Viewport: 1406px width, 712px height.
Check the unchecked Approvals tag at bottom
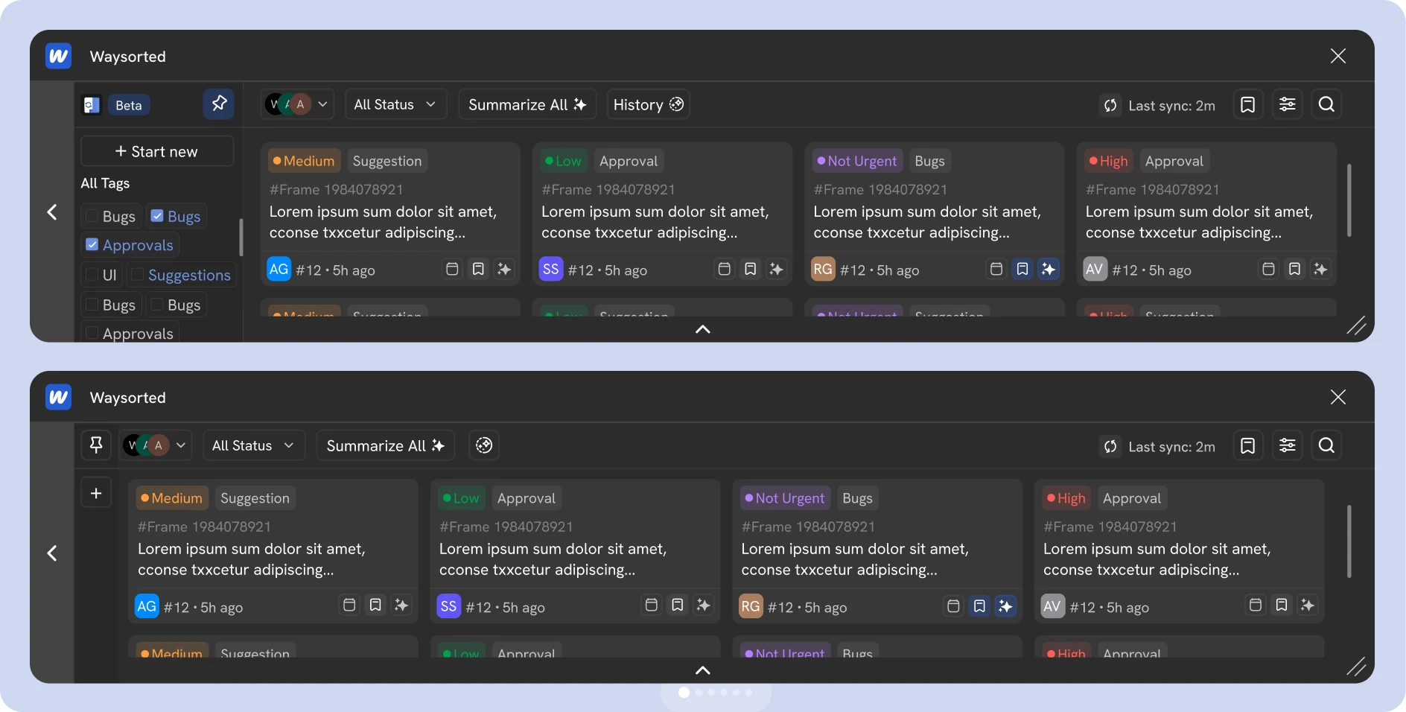(92, 333)
